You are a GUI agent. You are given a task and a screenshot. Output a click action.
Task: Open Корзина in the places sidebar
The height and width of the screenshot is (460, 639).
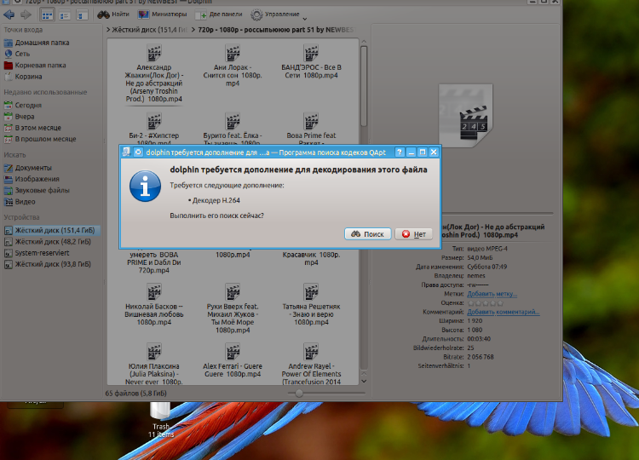click(29, 76)
